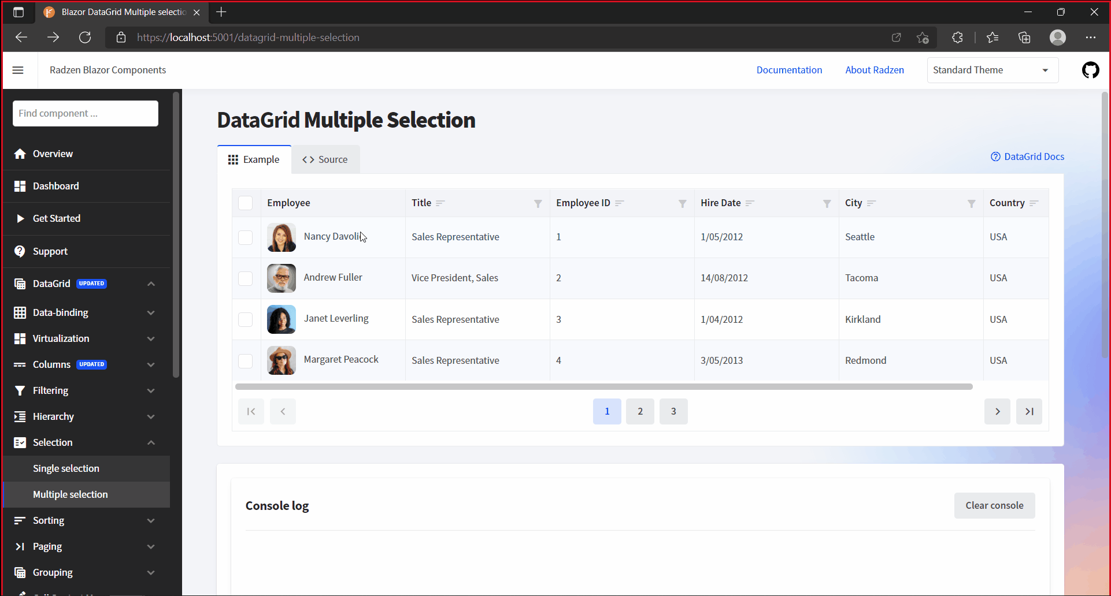Viewport: 1111px width, 596px height.
Task: Click the Employee ID column filter icon
Action: [682, 203]
